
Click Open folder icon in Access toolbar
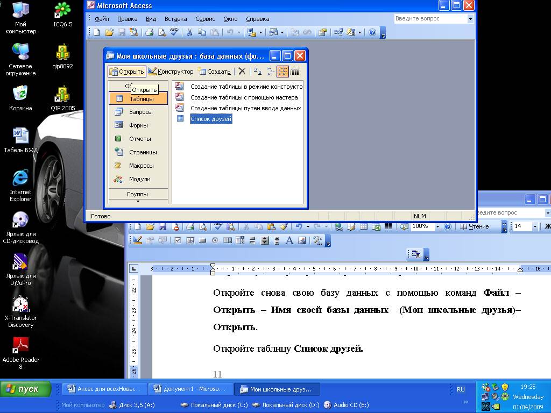tap(109, 33)
